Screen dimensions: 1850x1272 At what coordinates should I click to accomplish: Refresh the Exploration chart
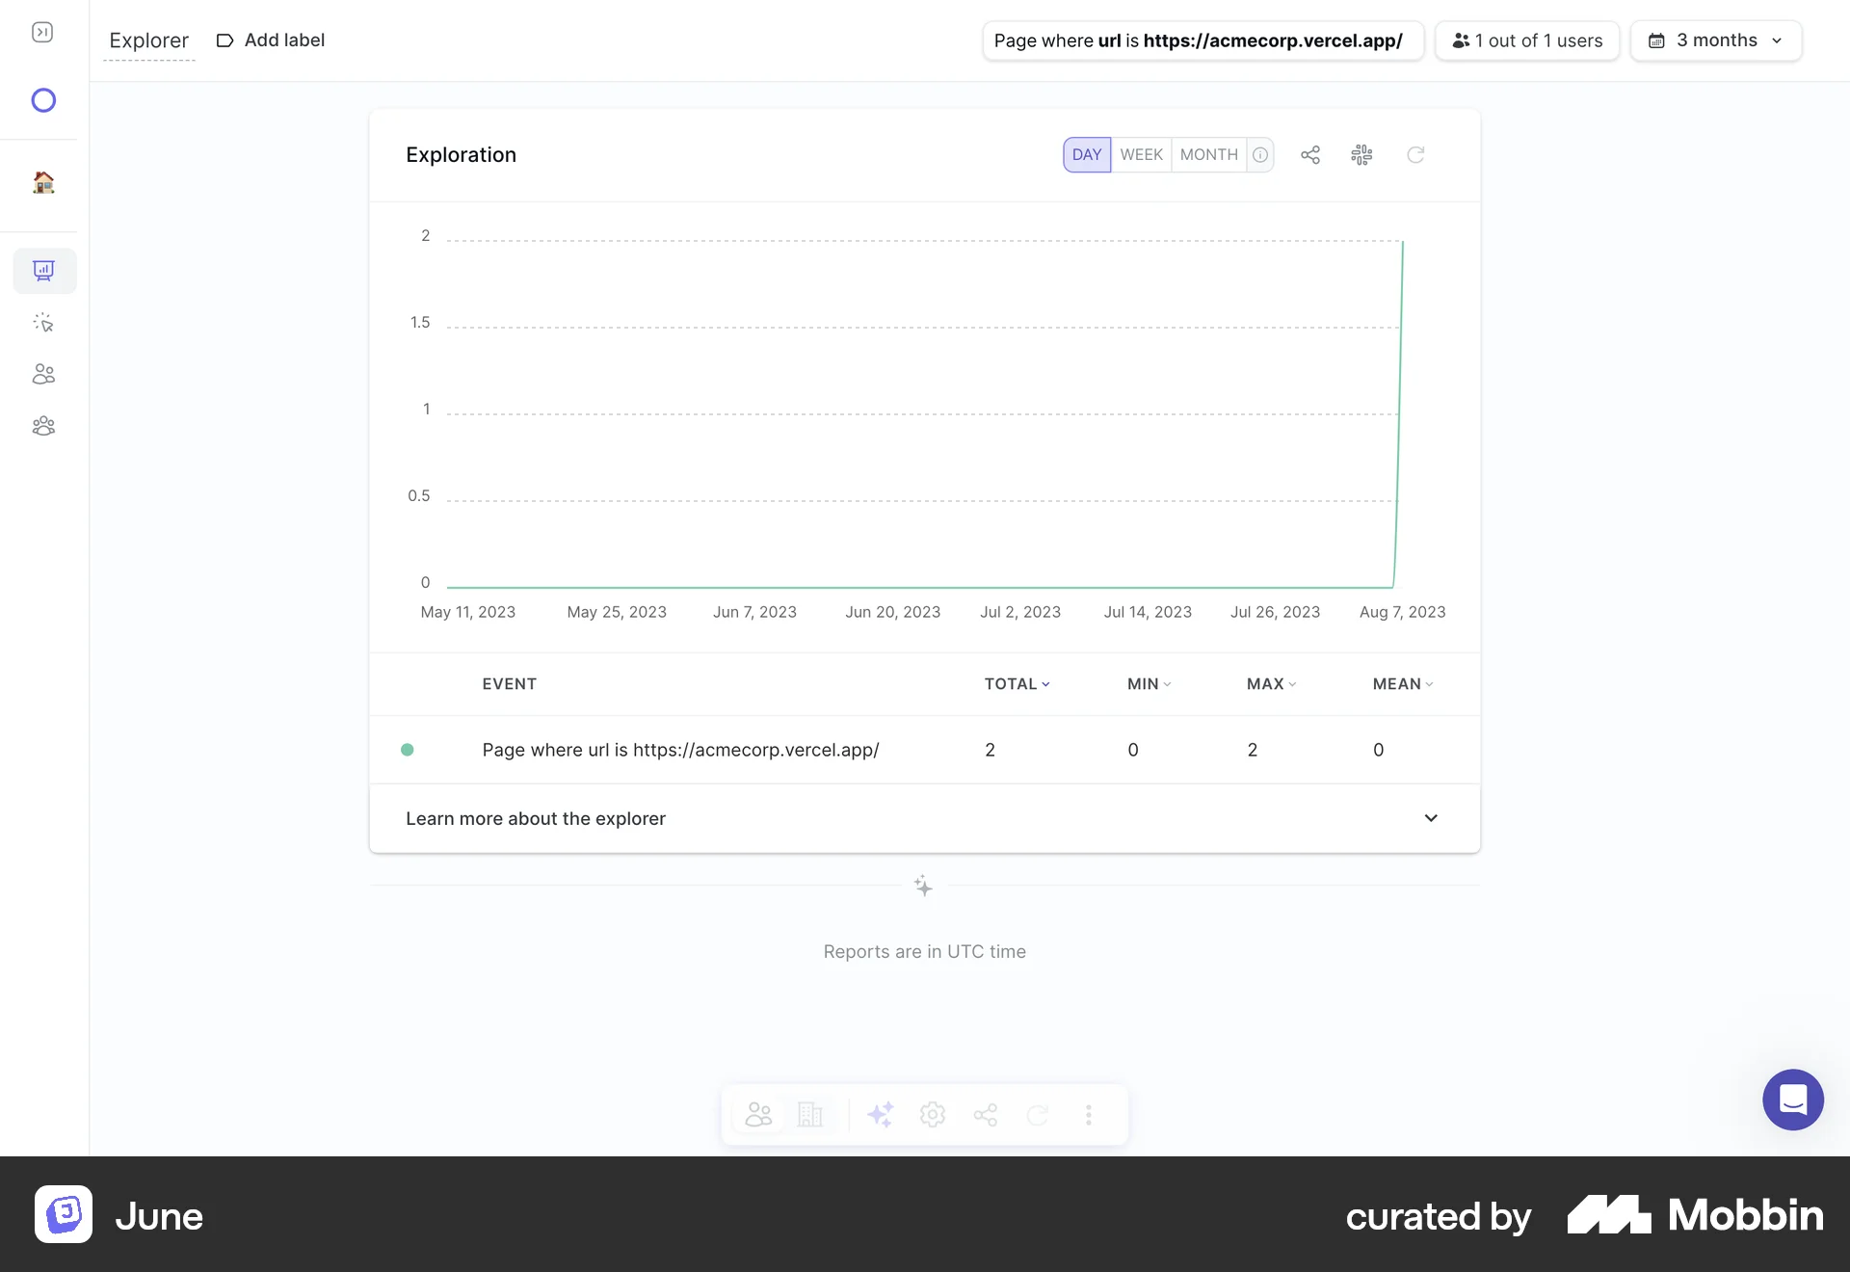coord(1415,154)
